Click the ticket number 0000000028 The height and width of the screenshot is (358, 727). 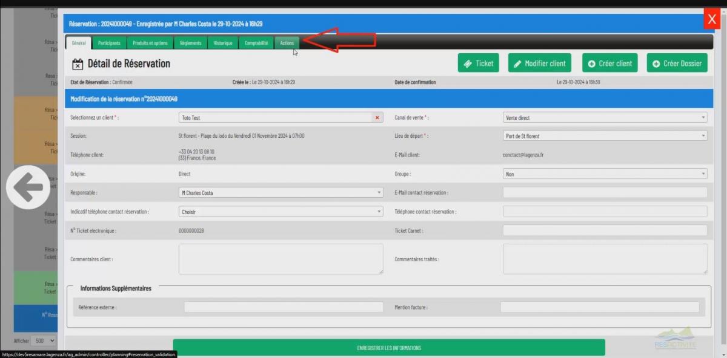pyautogui.click(x=191, y=231)
